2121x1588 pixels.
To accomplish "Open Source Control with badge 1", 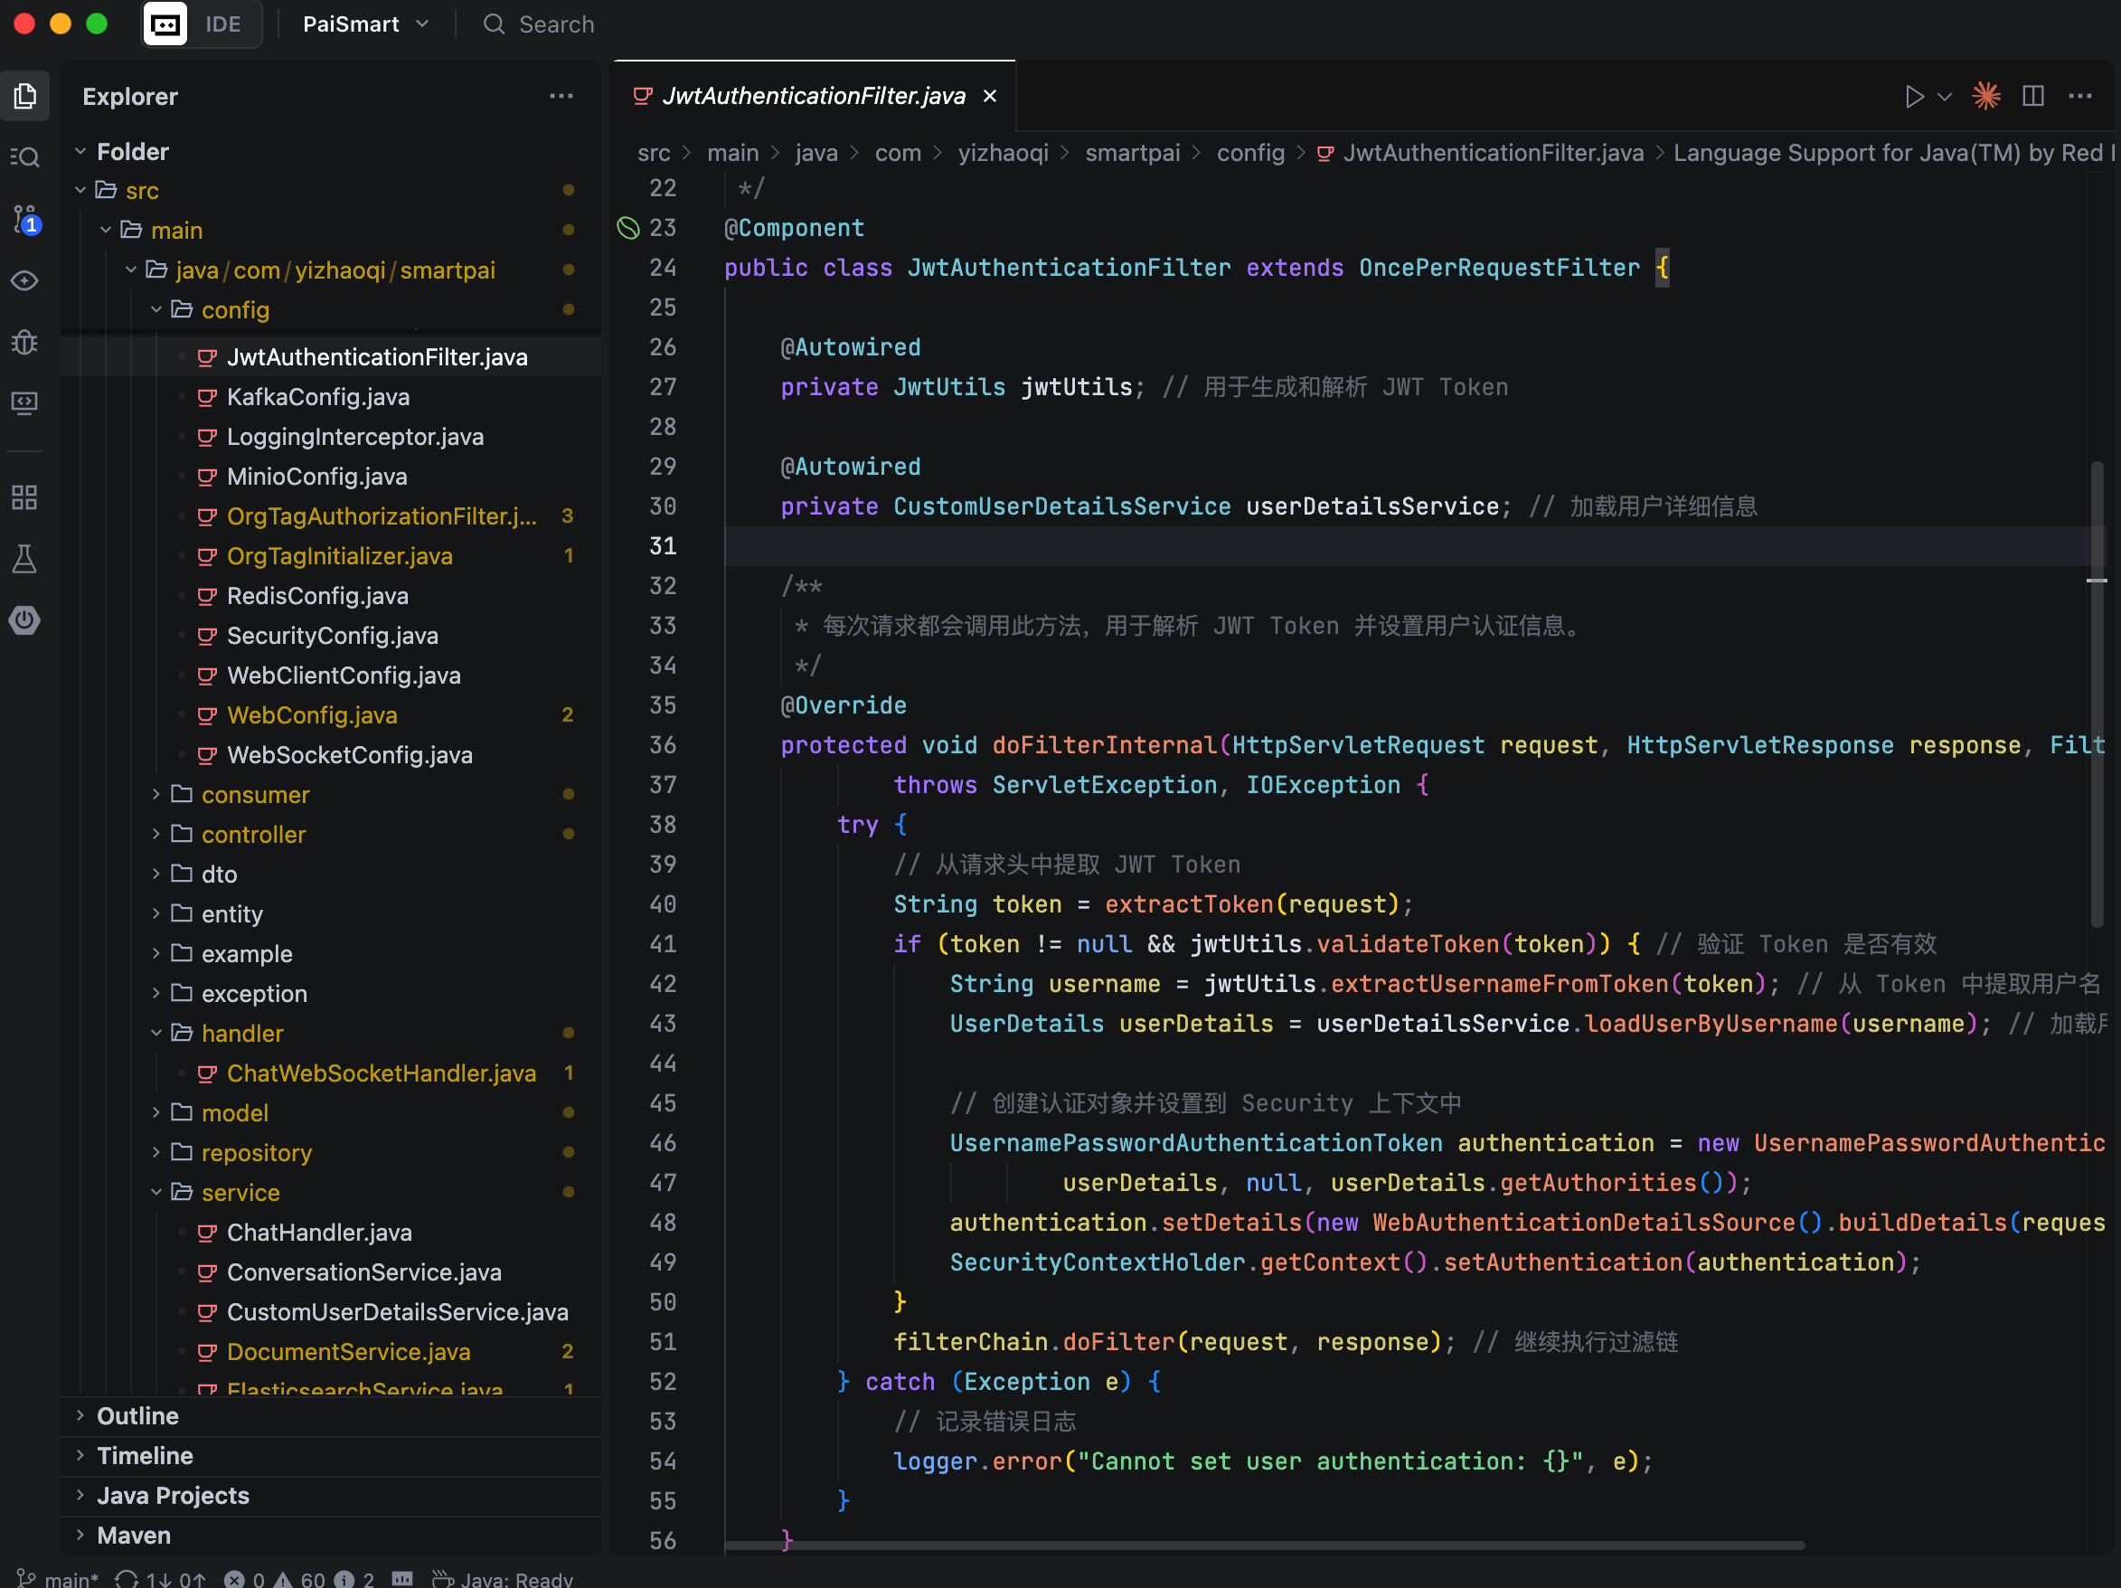I will (x=25, y=219).
